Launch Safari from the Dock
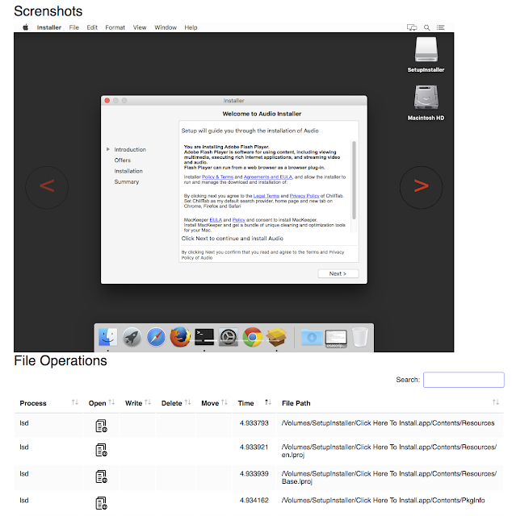Image resolution: width=512 pixels, height=516 pixels. (x=156, y=337)
